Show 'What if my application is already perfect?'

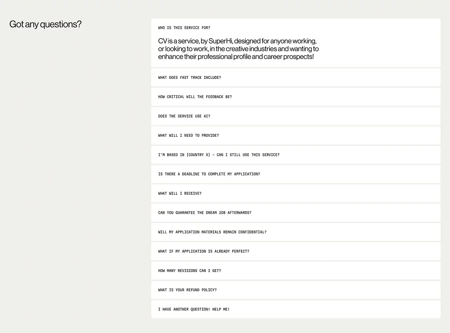[x=296, y=251]
